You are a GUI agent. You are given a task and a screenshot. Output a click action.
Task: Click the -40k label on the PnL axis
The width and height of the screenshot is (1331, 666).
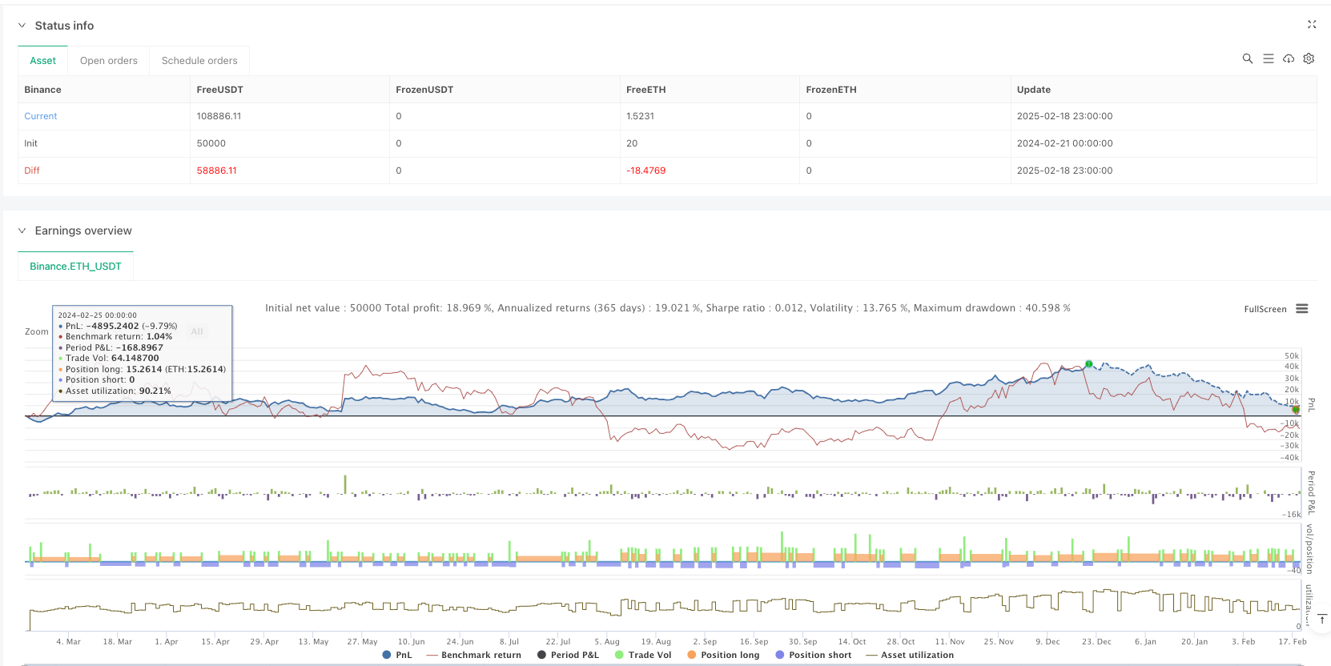click(1289, 458)
